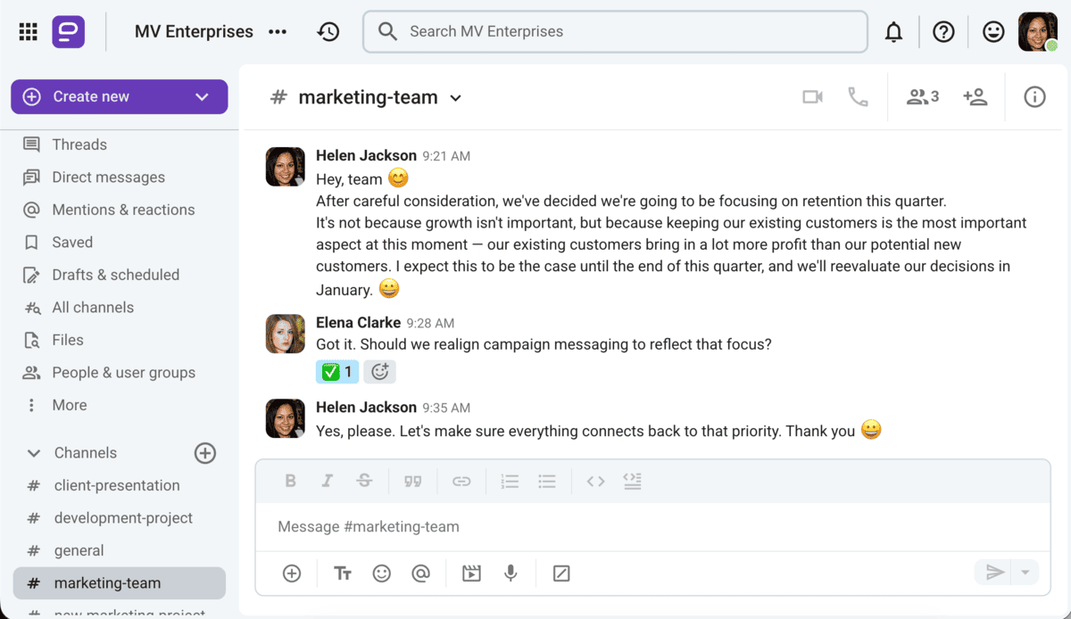Collapse the Channels section
This screenshot has height=619, width=1071.
[34, 452]
